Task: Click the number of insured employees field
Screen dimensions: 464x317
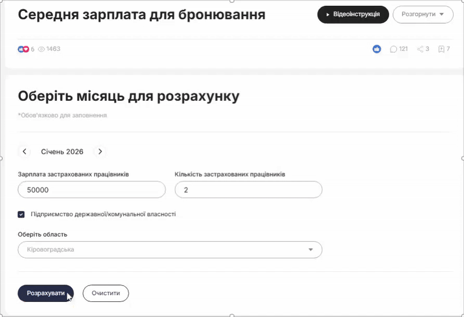Action: [x=248, y=190]
